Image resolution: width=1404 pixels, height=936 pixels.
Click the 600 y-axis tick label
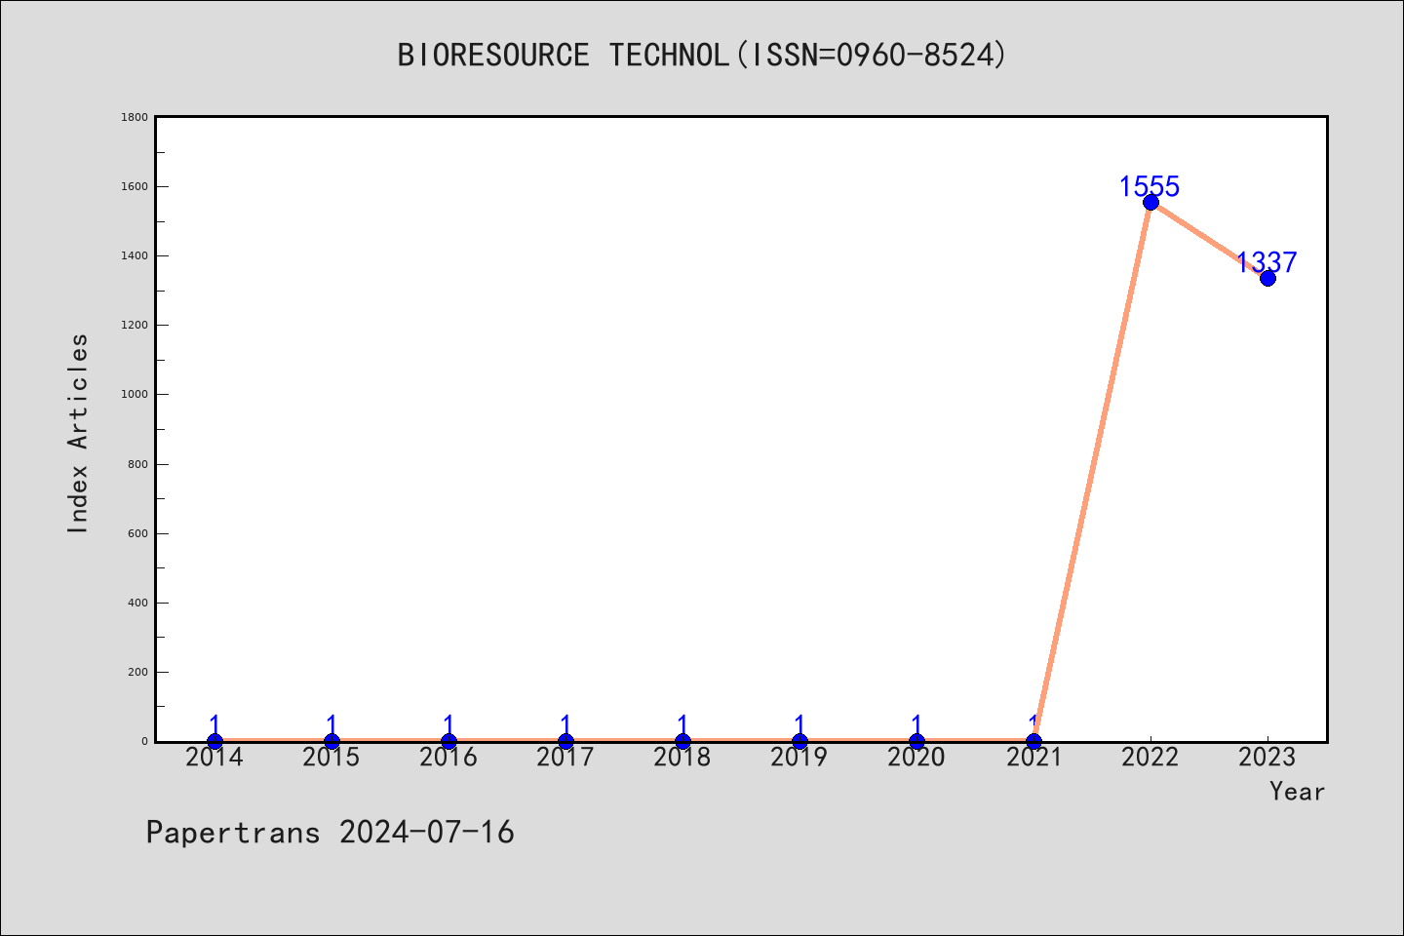pyautogui.click(x=138, y=533)
